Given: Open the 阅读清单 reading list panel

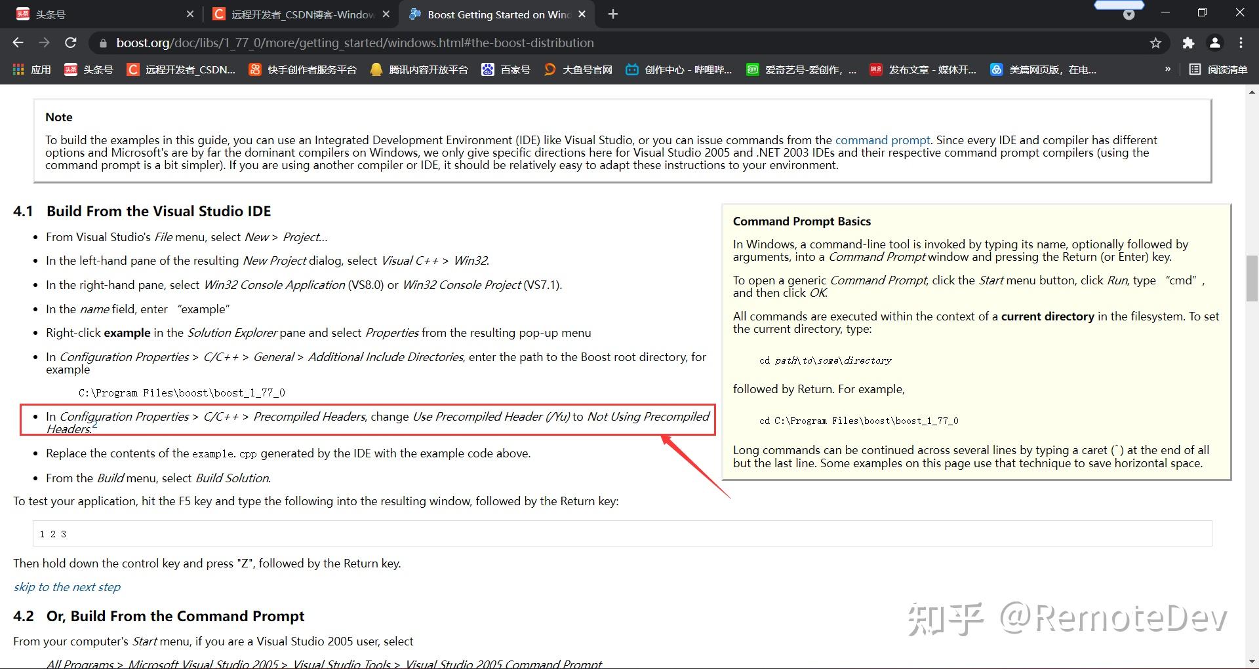Looking at the screenshot, I should coord(1218,69).
